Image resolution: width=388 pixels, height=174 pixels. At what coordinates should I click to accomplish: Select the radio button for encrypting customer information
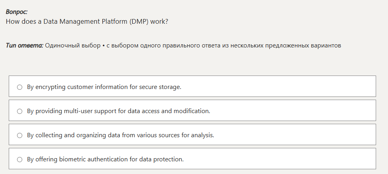pos(19,87)
